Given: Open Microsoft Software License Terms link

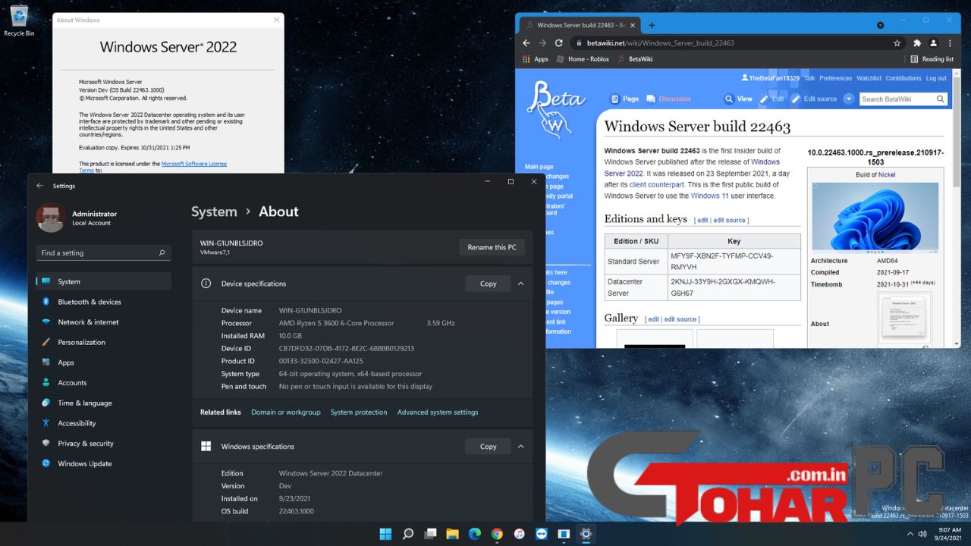Looking at the screenshot, I should click(153, 167).
